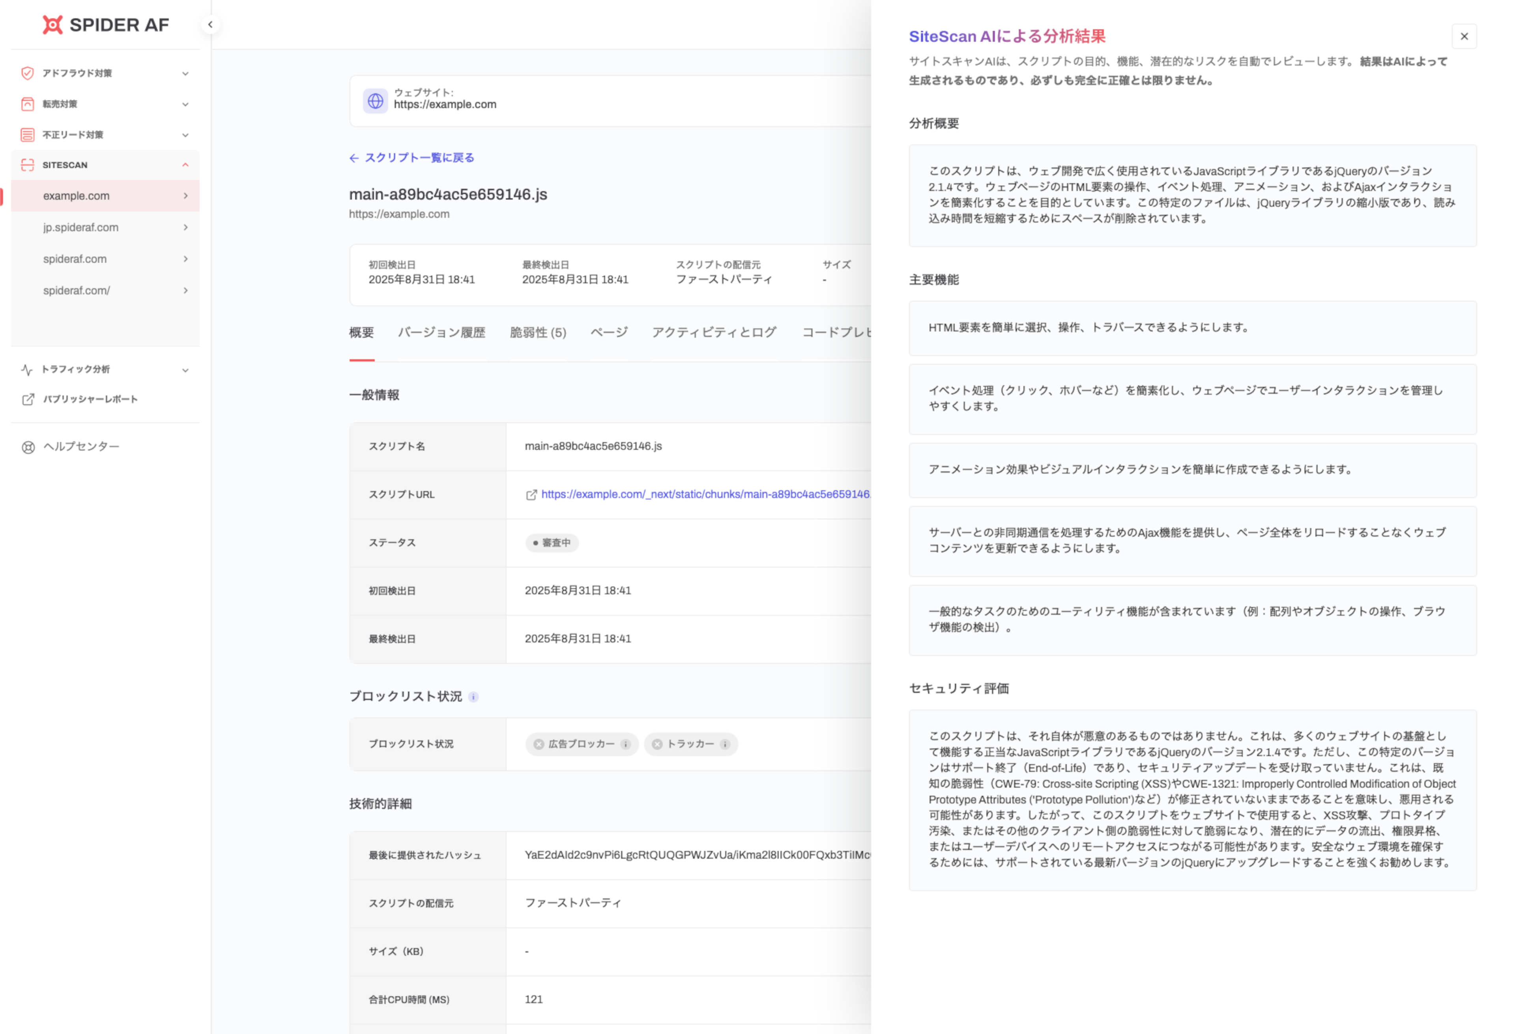Open the example.com site chevron

click(x=186, y=196)
